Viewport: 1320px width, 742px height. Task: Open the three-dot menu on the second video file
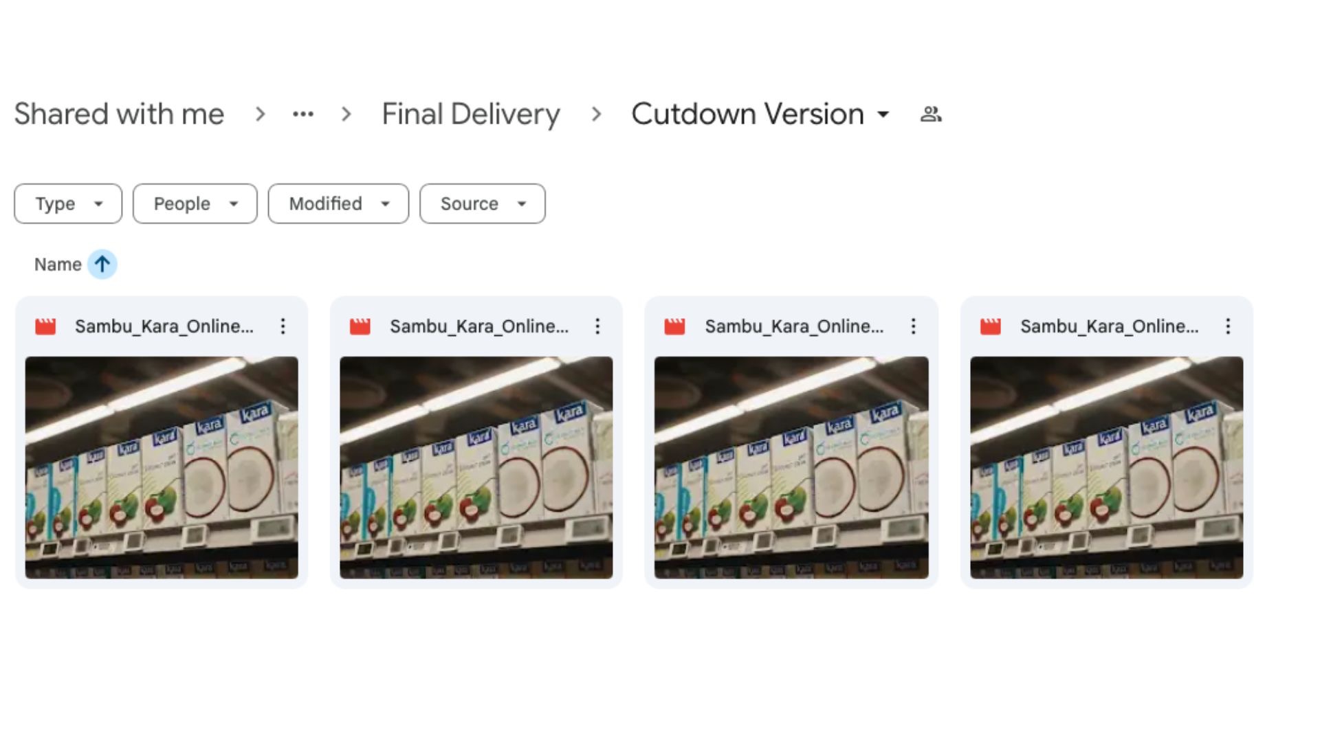(597, 326)
